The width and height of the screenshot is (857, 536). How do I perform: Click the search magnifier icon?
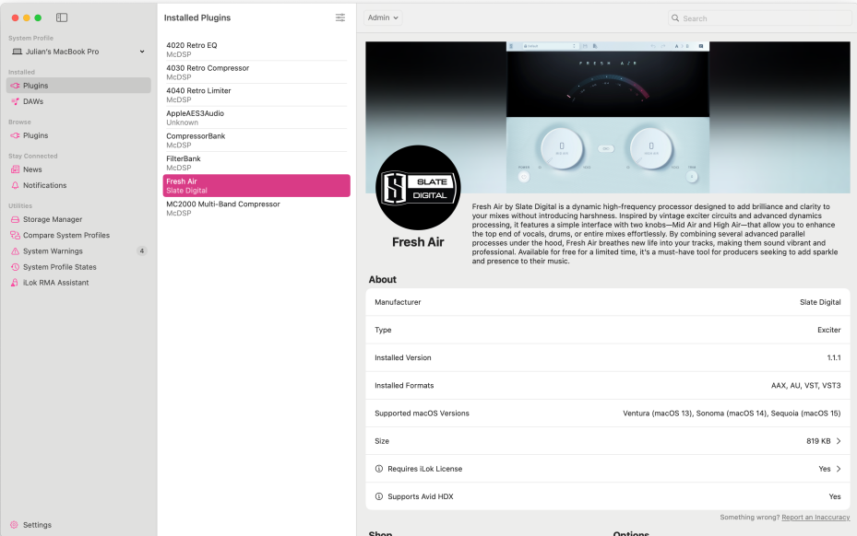pos(675,18)
